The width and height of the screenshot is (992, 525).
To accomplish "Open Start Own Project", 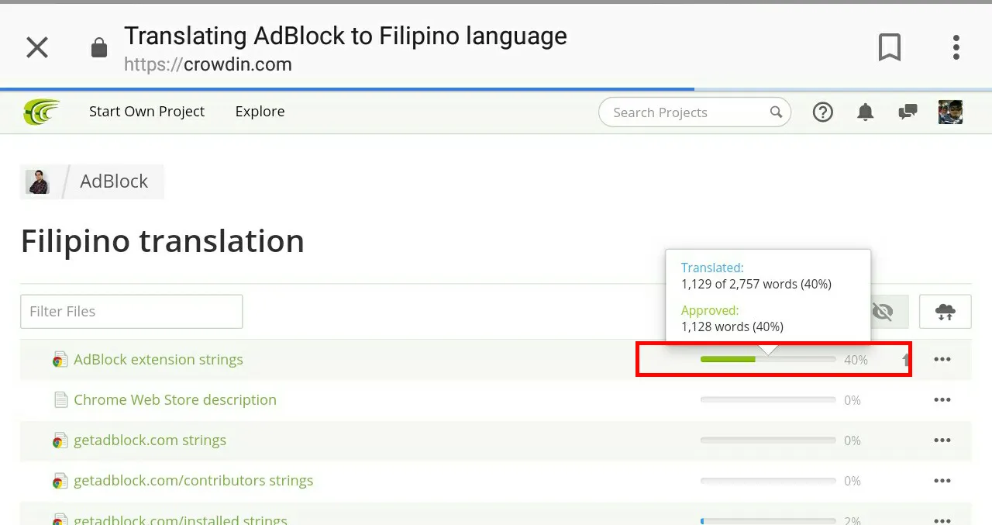I will pyautogui.click(x=146, y=112).
